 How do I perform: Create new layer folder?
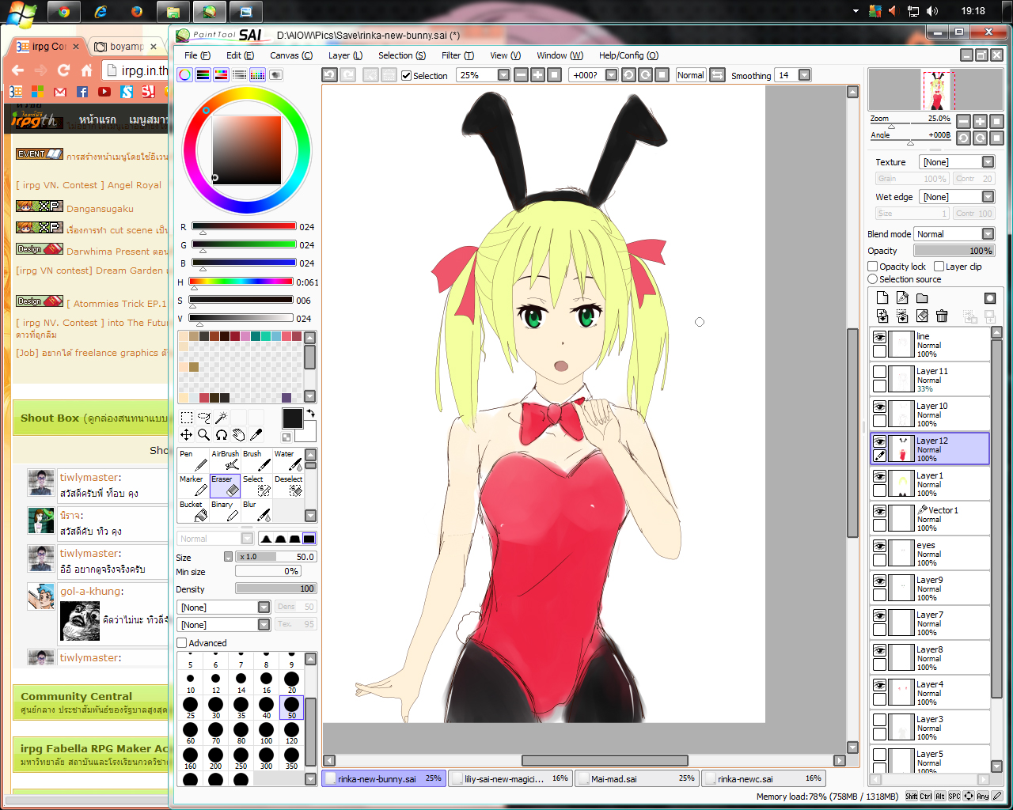(x=922, y=297)
